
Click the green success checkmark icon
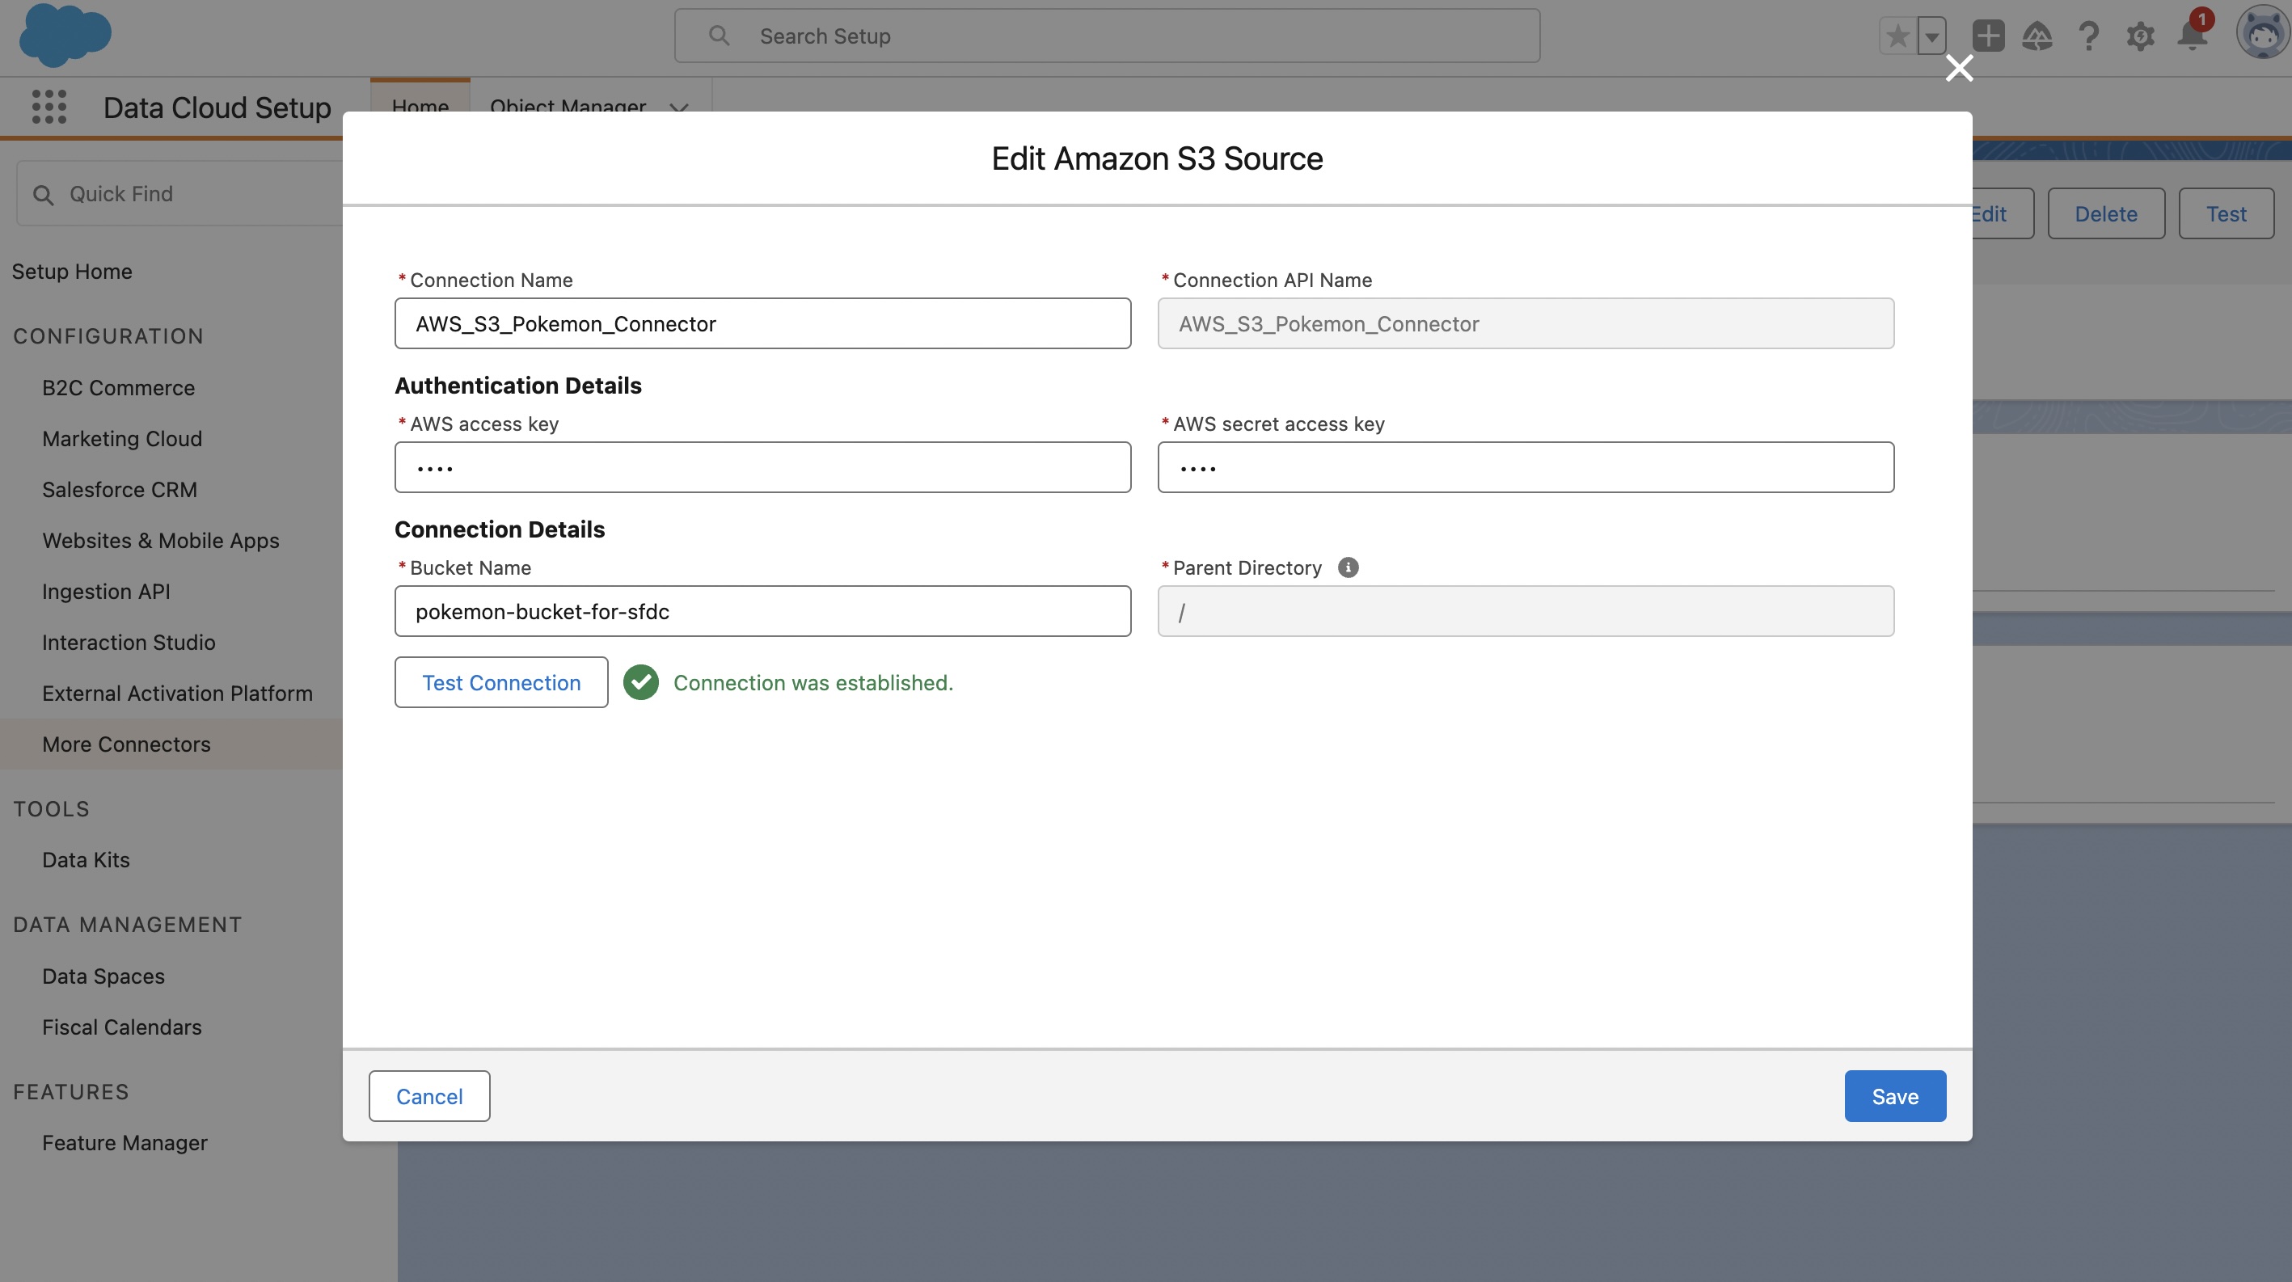(640, 682)
